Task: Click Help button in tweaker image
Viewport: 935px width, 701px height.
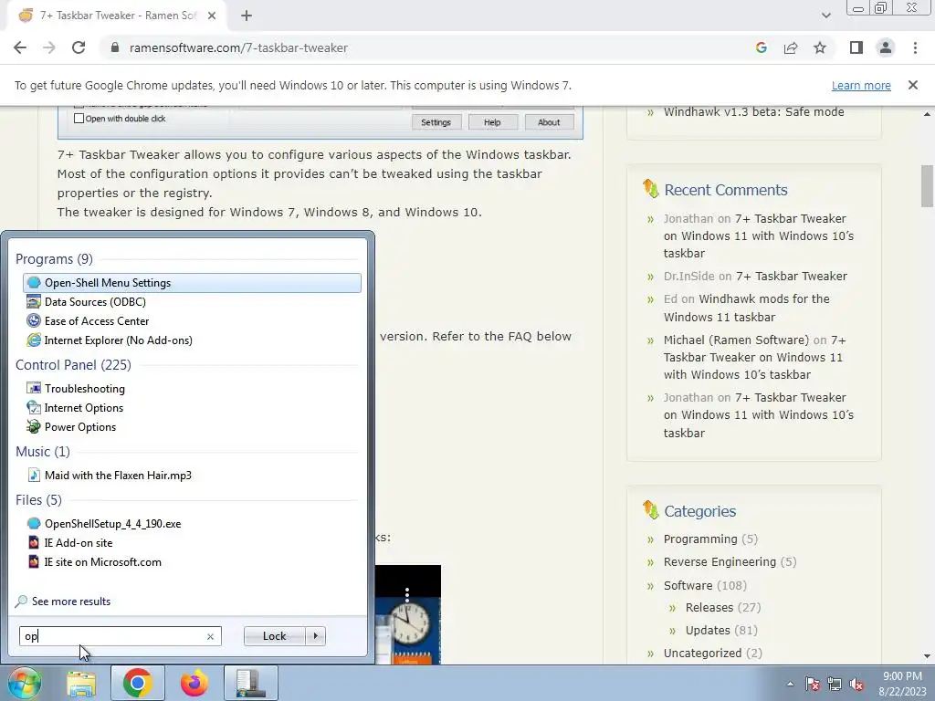Action: 492,122
